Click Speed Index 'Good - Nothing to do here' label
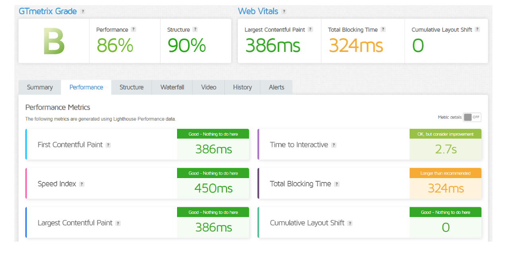 [213, 173]
